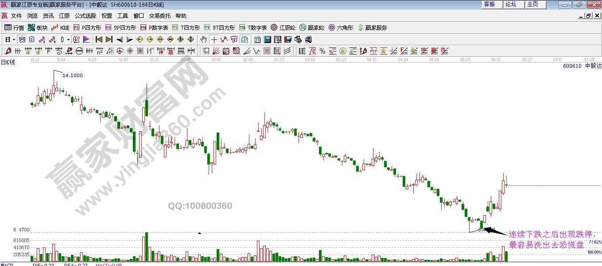Click the calendar date icon

tap(257, 39)
